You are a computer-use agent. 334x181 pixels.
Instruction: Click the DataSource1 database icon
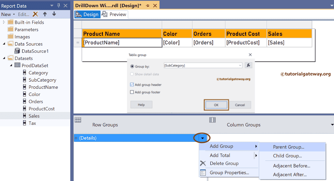(17, 51)
